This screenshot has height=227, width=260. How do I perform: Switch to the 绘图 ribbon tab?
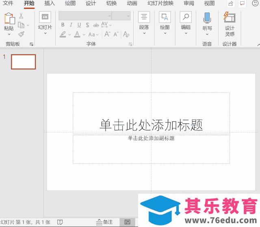70,3
